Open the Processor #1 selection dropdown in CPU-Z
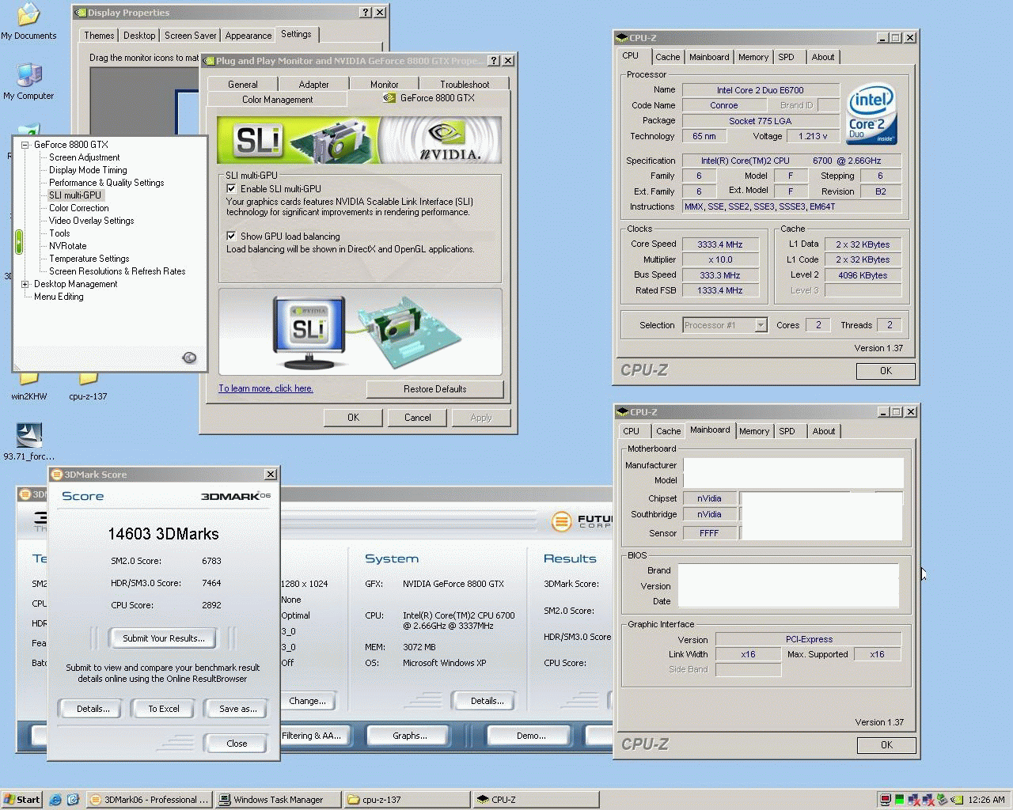The image size is (1013, 810). point(761,325)
